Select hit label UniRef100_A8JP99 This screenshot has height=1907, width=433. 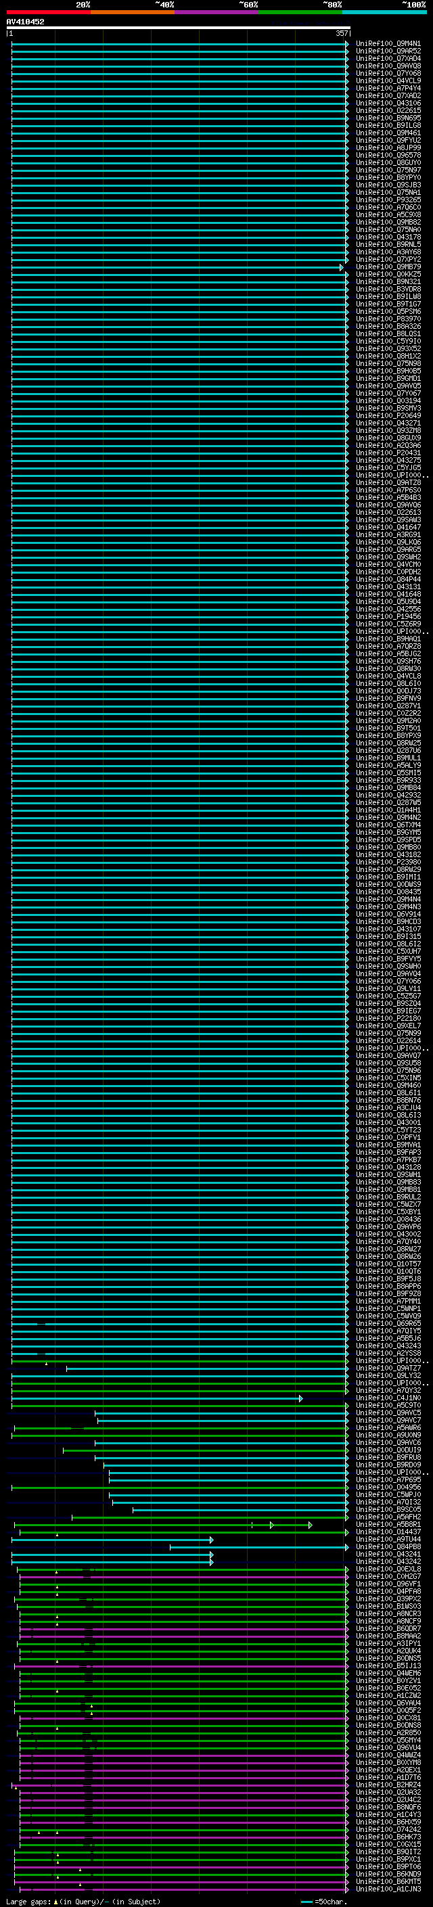point(388,147)
